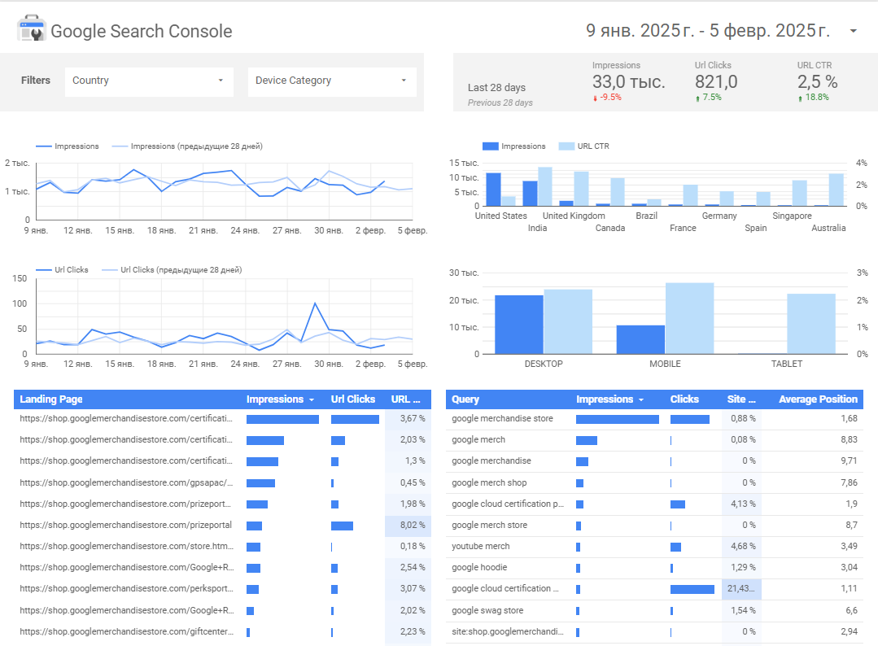Image resolution: width=878 pixels, height=659 pixels.
Task: Click the Query table Impressions sort arrow
Action: pyautogui.click(x=641, y=399)
